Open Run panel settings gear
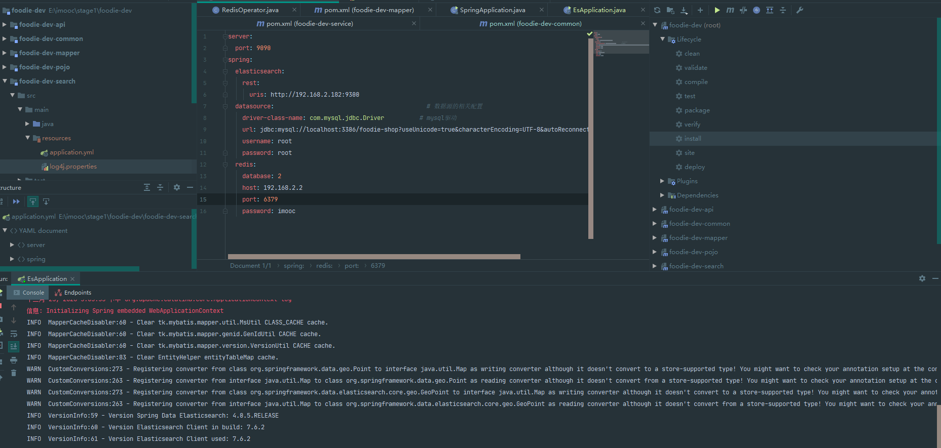The height and width of the screenshot is (448, 941). [922, 278]
